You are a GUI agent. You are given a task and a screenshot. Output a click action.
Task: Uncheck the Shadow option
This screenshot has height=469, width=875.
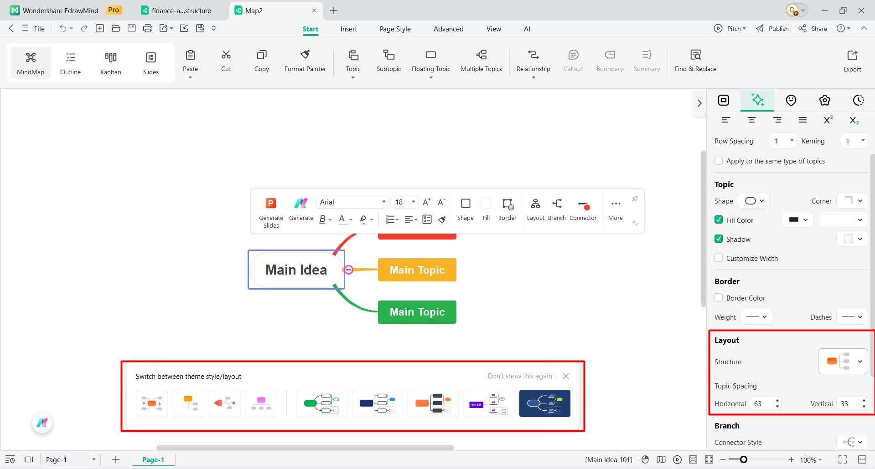click(719, 239)
